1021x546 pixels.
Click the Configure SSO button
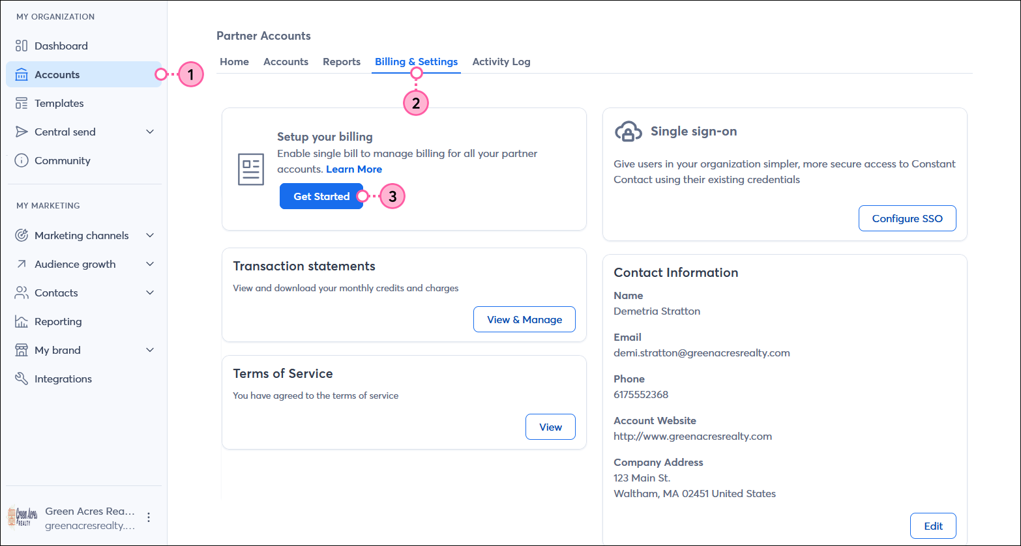[907, 218]
